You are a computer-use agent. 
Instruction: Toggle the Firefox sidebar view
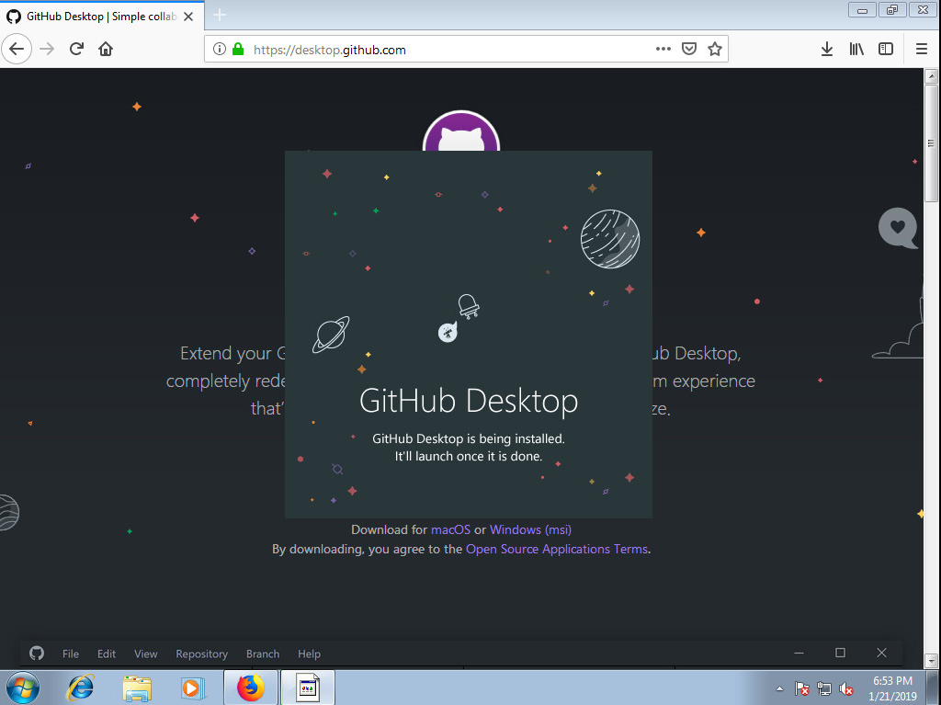tap(886, 49)
